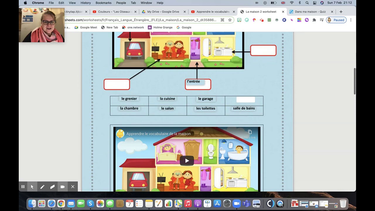The width and height of the screenshot is (375, 211).
Task: Open a new tab with the plus button
Action: 341,12
